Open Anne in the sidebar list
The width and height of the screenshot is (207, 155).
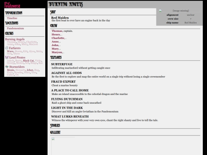point(10,44)
